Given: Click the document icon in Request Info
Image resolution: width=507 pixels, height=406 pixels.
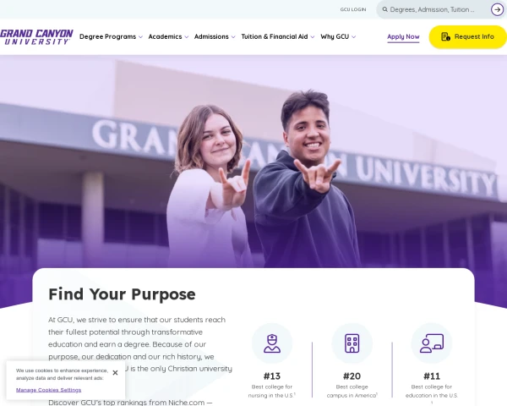Looking at the screenshot, I should [445, 36].
